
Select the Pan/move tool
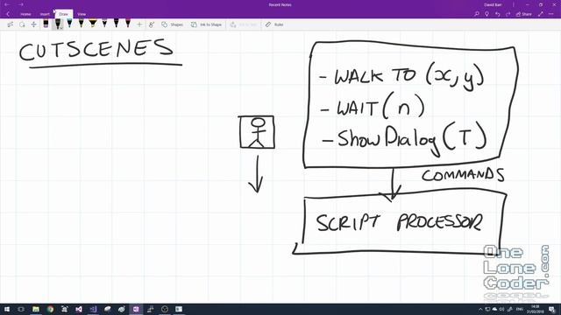click(33, 24)
